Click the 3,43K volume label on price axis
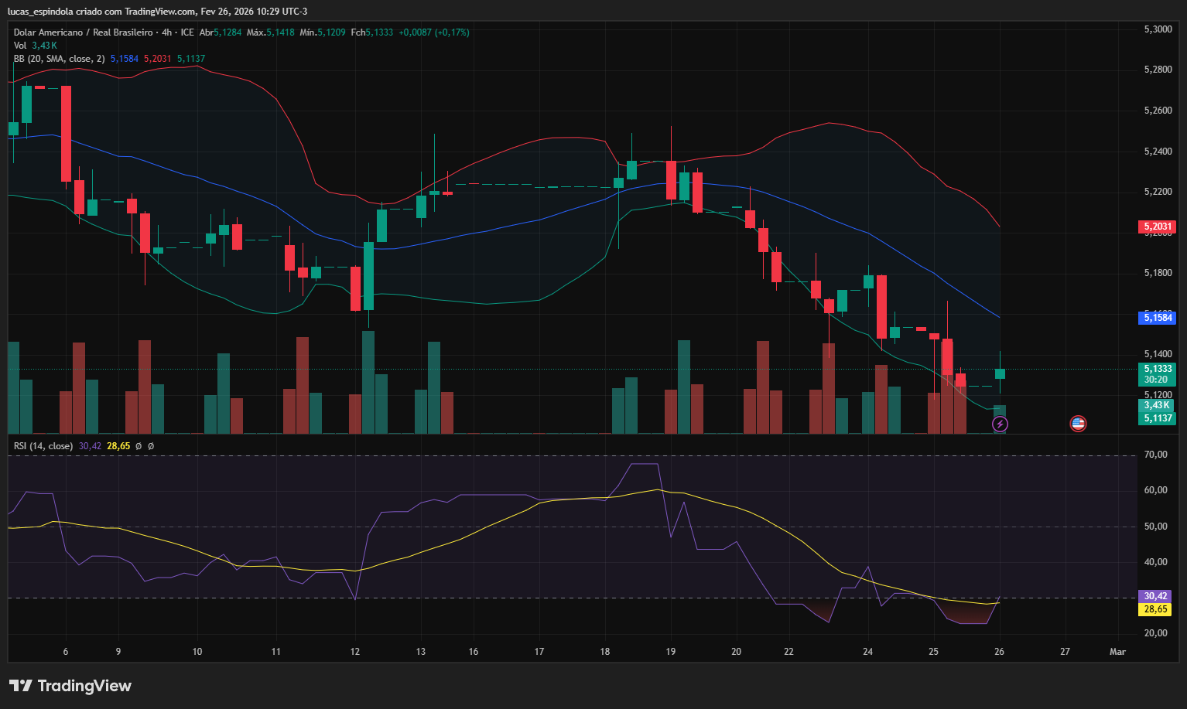 tap(1157, 405)
